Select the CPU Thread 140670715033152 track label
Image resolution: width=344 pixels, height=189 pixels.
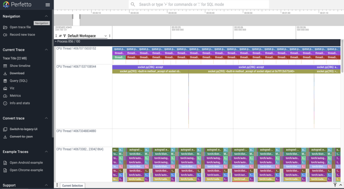[76, 48]
